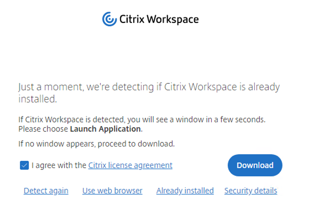Select the Already installed link
The height and width of the screenshot is (205, 319).
(x=185, y=191)
